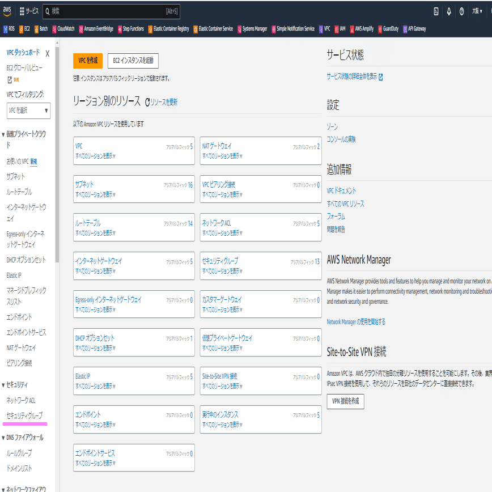
Task: Open the 問題を報告 link
Action: (336, 230)
